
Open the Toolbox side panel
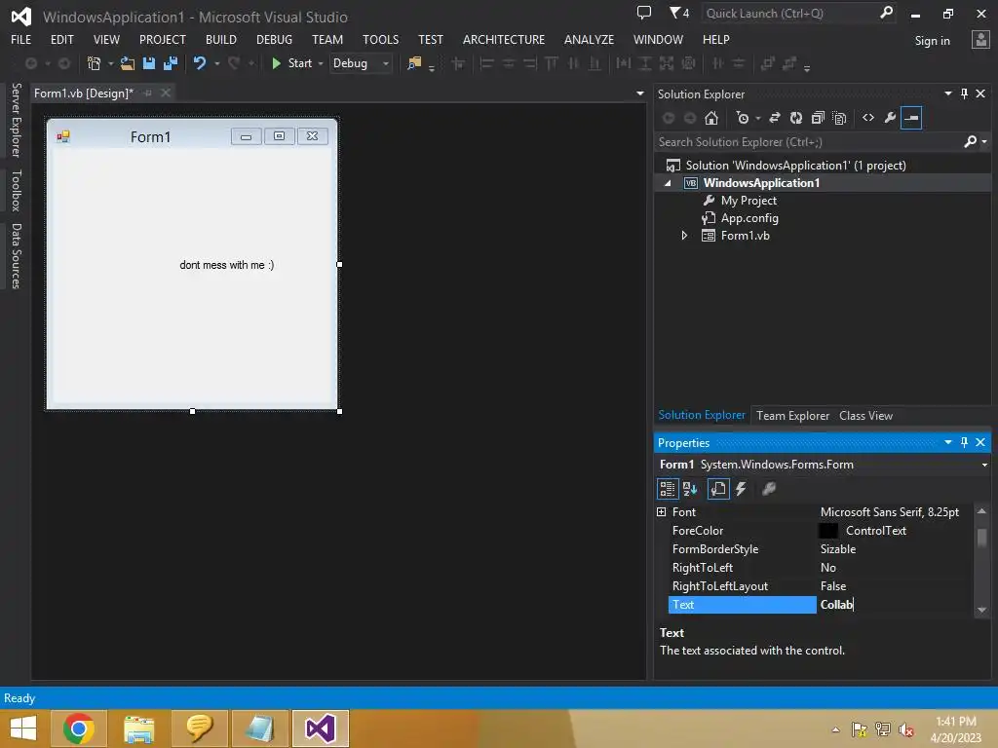[16, 190]
